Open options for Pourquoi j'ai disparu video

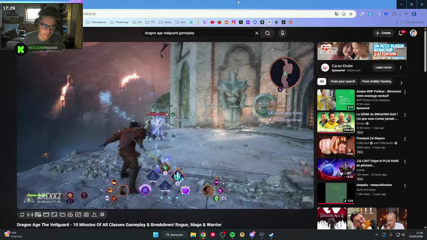pyautogui.click(x=405, y=139)
